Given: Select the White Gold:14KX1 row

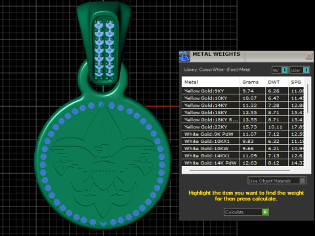Looking at the screenshot, I should tap(243, 156).
